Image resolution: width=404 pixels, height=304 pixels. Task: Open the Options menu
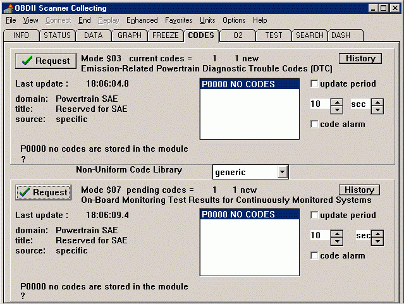[x=234, y=20]
